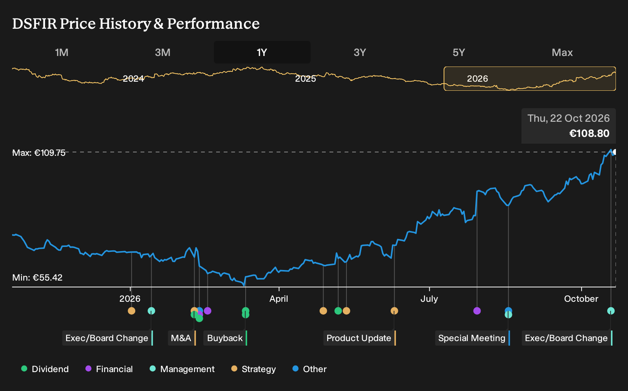Click the orange Strategy marker above Product Update label
The height and width of the screenshot is (391, 628).
point(394,311)
